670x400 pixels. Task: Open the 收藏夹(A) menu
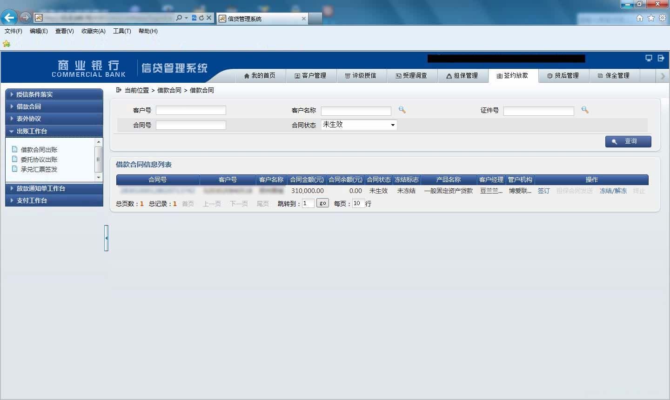point(94,31)
